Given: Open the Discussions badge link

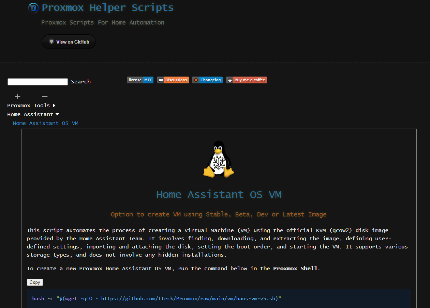Looking at the screenshot, I should [173, 80].
